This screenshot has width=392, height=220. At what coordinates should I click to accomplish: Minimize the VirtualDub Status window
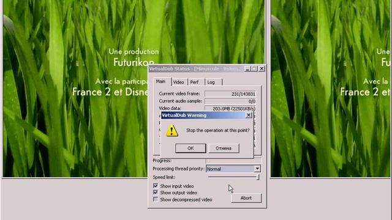[247, 68]
